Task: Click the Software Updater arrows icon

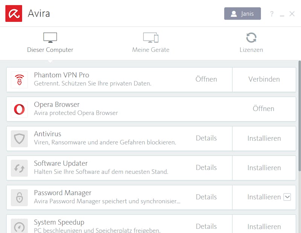Action: tap(20, 168)
